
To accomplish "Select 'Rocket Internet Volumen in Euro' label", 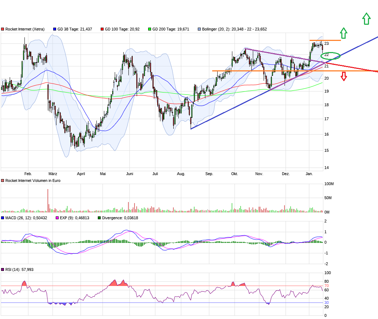I will tap(33, 180).
